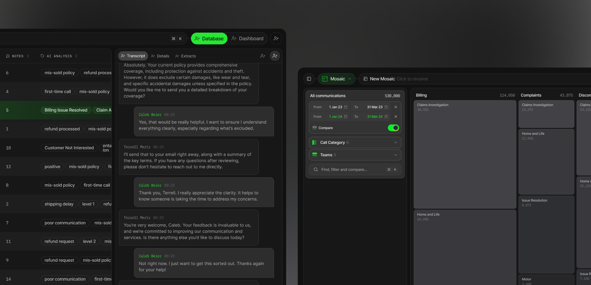Click the 'refund processed' tag in row 1

(x=62, y=129)
